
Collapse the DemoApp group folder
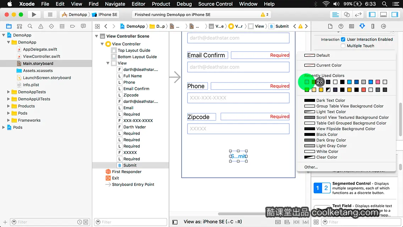point(9,42)
